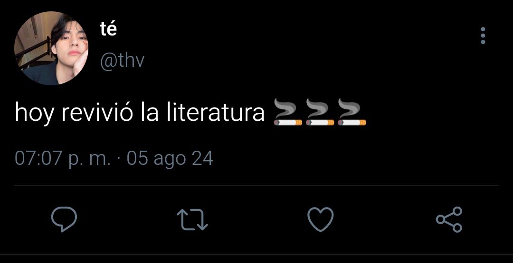Open the profile via display name té
Image resolution: width=513 pixels, height=263 pixels.
[x=108, y=29]
